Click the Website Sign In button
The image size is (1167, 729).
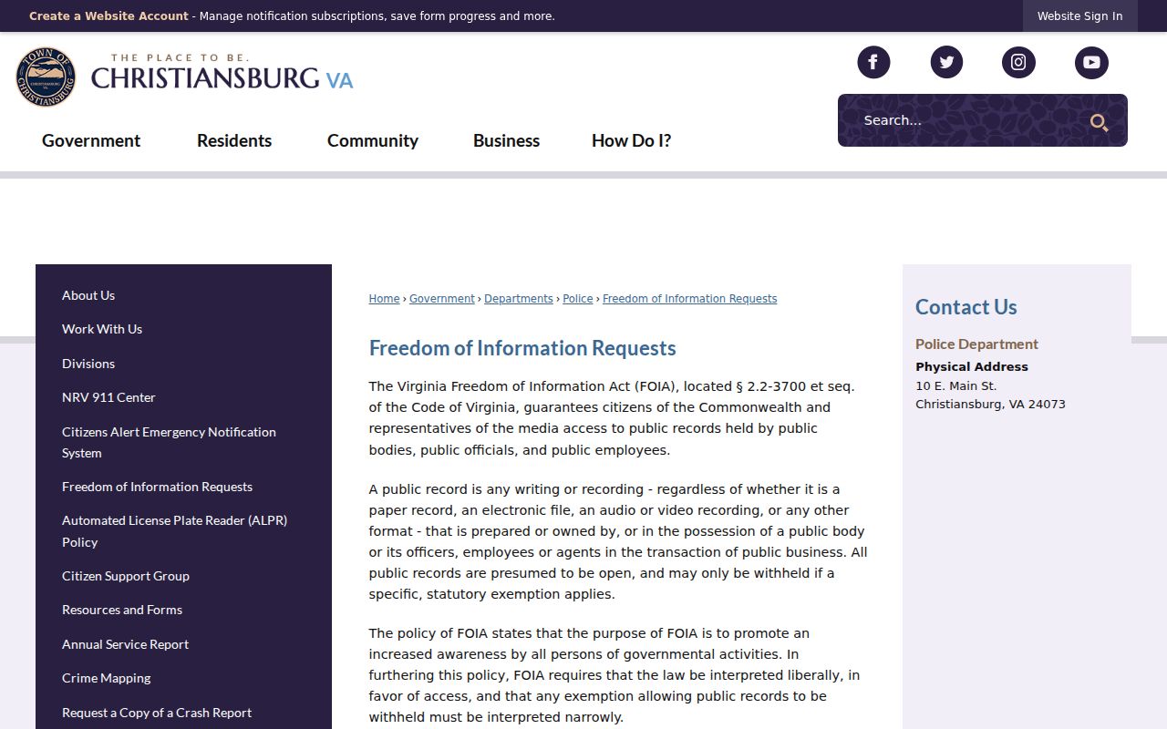[1079, 16]
